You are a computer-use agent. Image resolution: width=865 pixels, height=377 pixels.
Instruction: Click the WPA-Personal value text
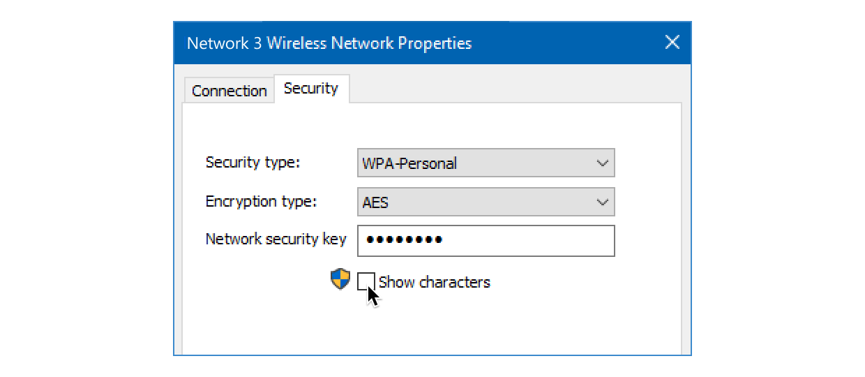(x=409, y=164)
